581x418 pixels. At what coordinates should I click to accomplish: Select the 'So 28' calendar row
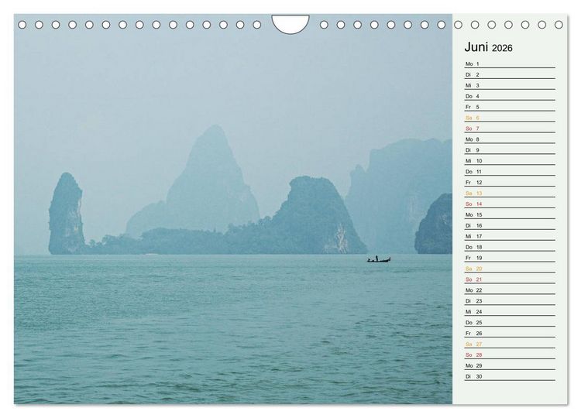click(510, 355)
